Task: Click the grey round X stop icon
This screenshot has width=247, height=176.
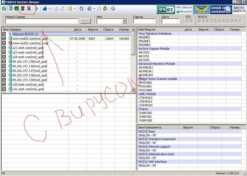Action: [113, 8]
